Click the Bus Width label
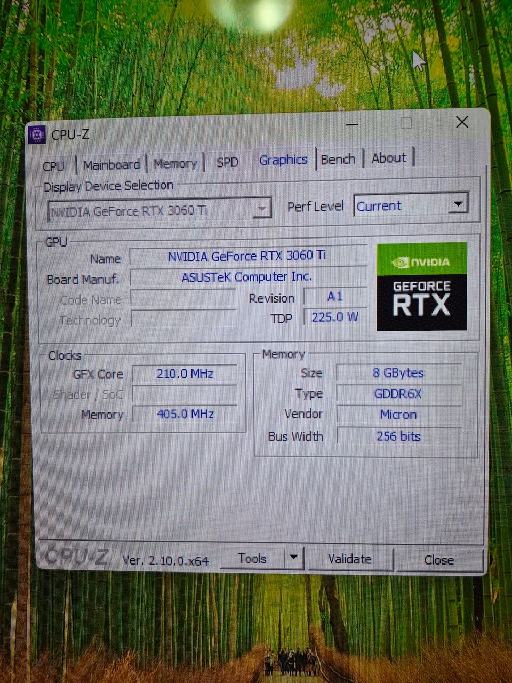 coord(296,436)
